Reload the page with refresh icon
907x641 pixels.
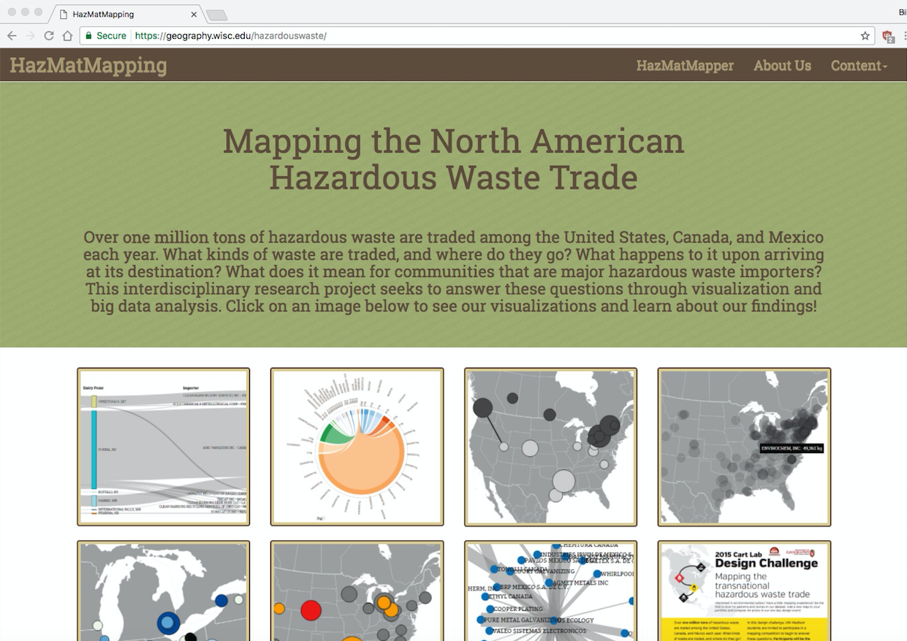point(49,36)
